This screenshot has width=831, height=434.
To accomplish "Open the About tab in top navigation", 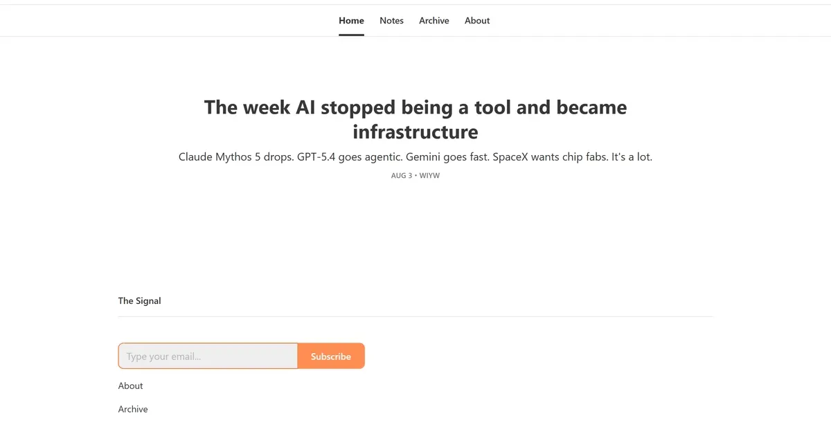I will pyautogui.click(x=477, y=21).
